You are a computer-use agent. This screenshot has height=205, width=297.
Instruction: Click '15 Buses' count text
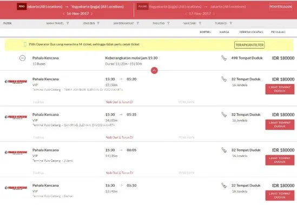point(39,64)
